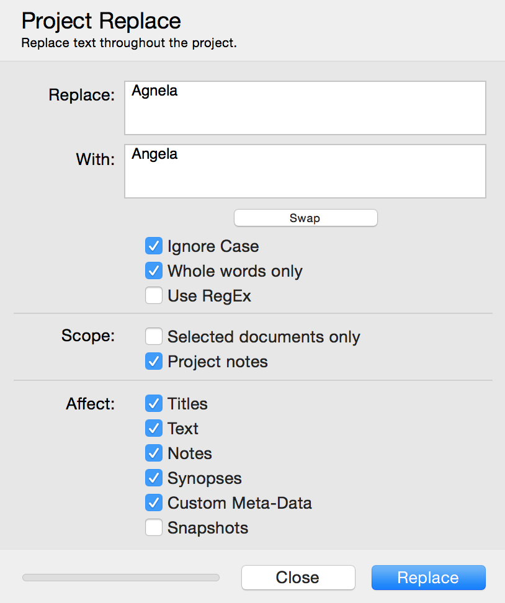Click the progress bar at bottom left
This screenshot has height=603, width=505.
point(121,578)
